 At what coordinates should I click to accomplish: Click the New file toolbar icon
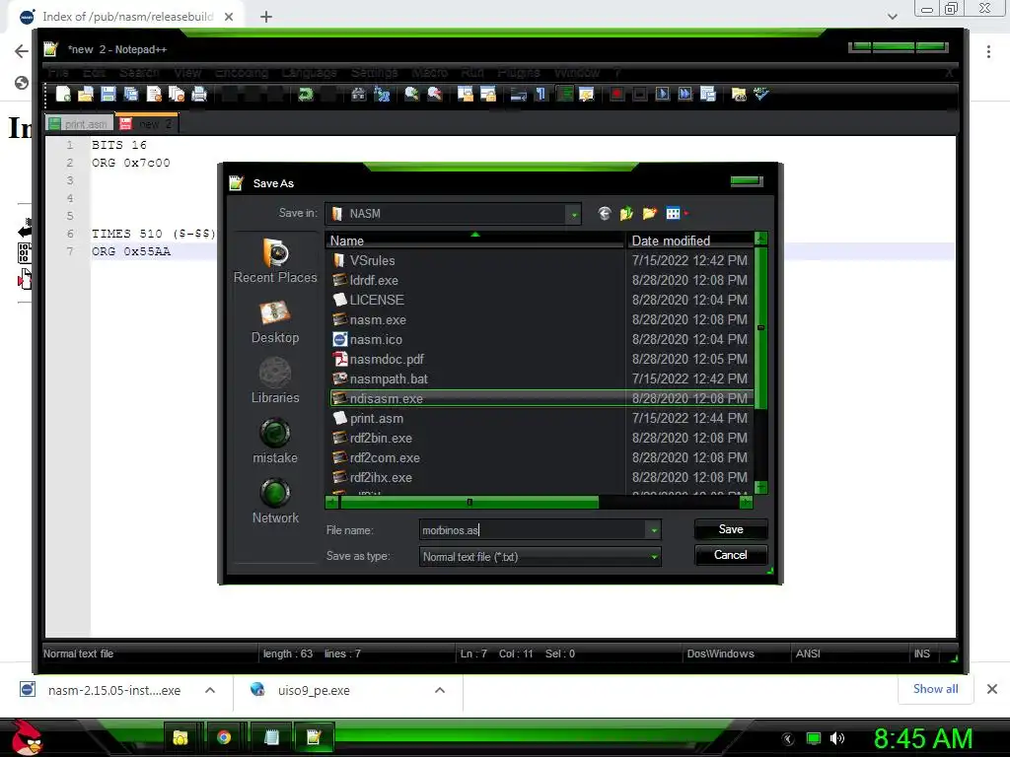[63, 94]
